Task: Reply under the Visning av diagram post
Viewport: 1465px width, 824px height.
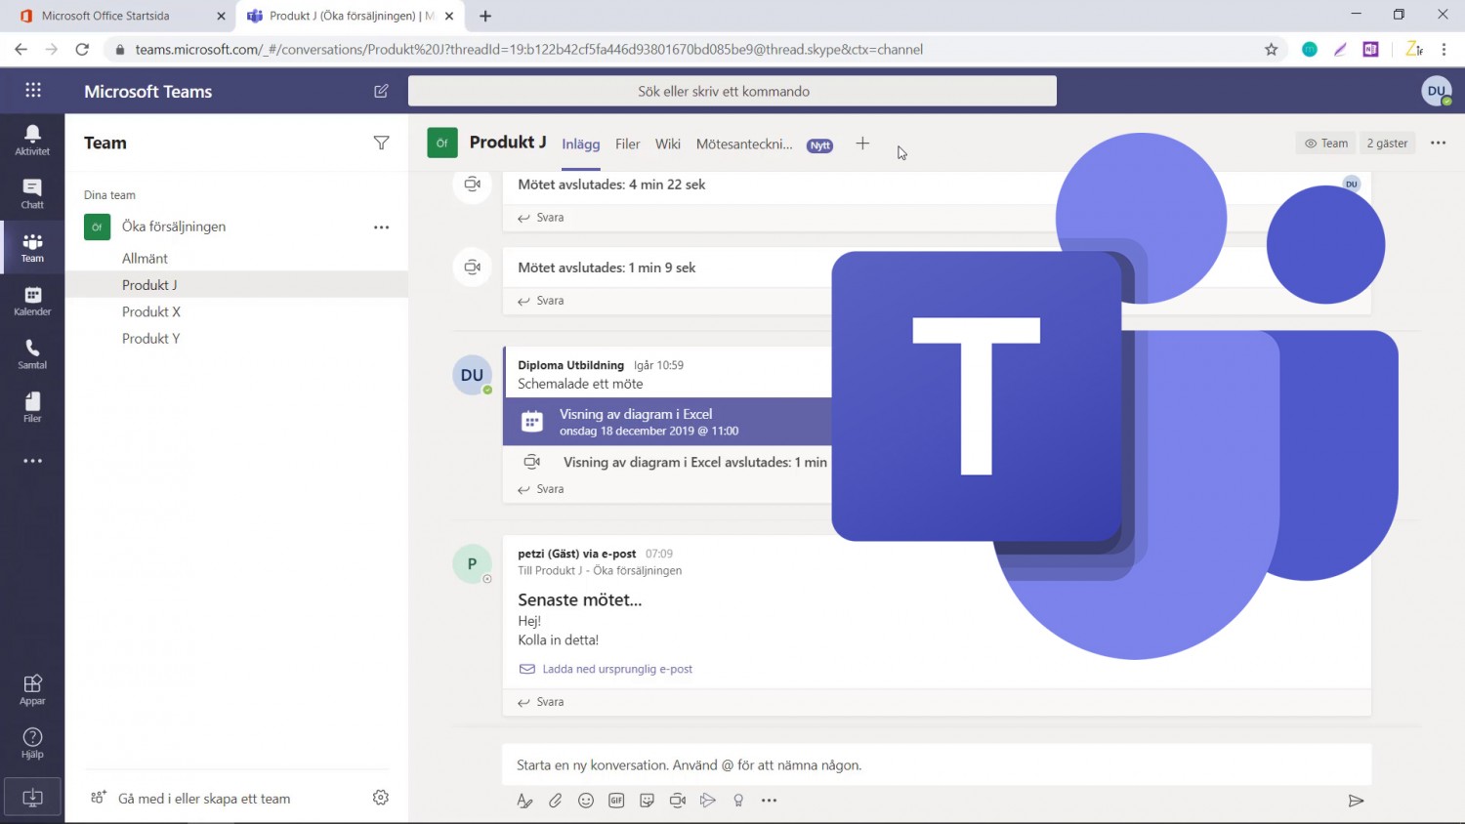Action: (541, 489)
